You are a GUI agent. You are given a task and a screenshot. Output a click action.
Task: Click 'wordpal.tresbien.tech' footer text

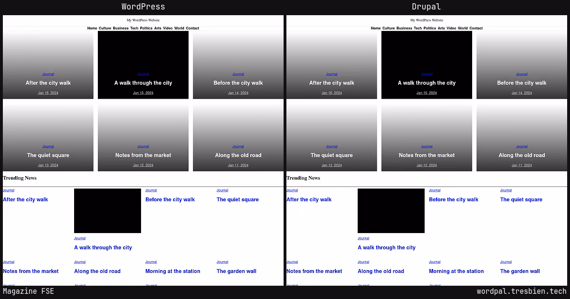(522, 291)
